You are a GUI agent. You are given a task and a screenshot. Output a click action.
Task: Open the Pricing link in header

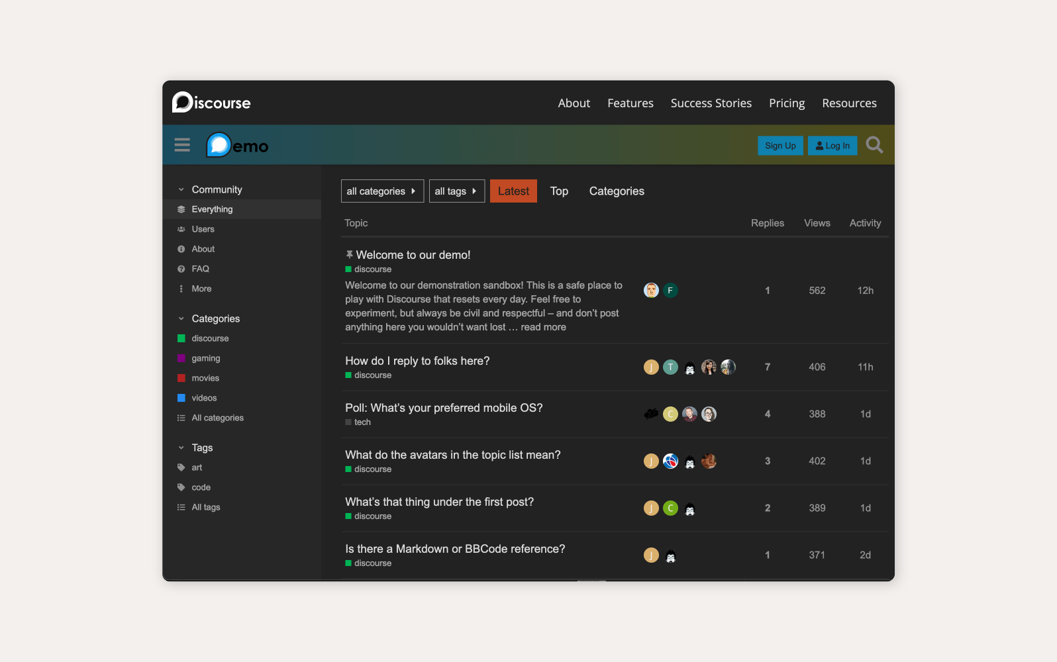(x=786, y=103)
